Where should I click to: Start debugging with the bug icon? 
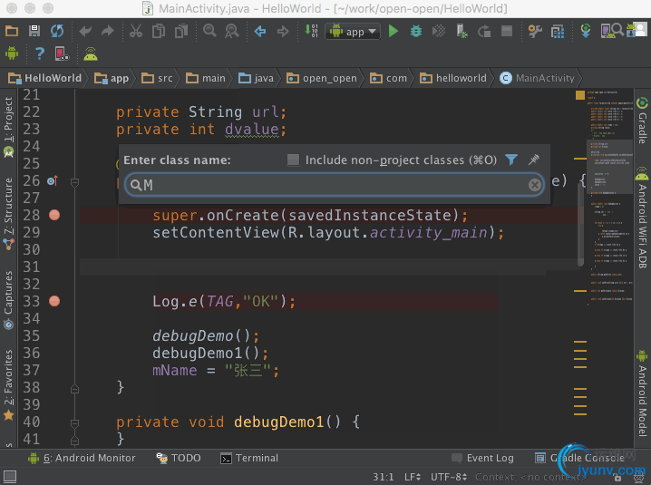(416, 31)
